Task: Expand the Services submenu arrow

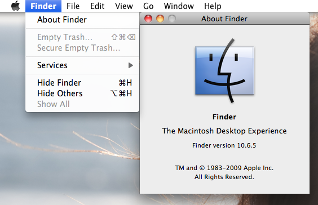Action: 131,65
